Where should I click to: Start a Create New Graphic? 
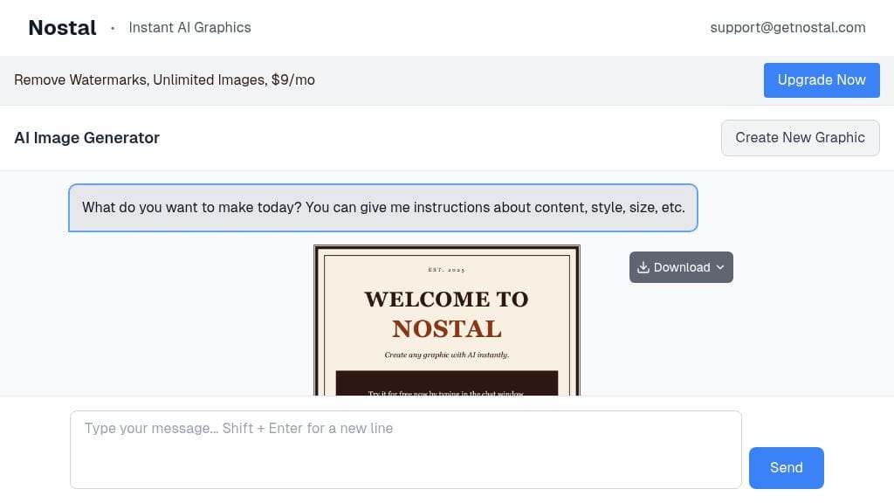(x=799, y=137)
